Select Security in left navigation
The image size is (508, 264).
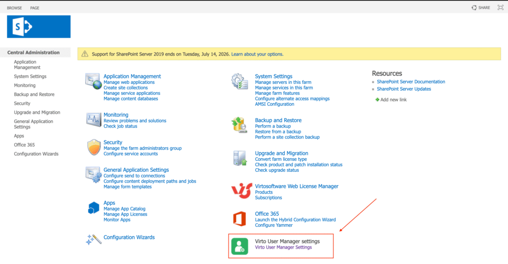pos(22,104)
